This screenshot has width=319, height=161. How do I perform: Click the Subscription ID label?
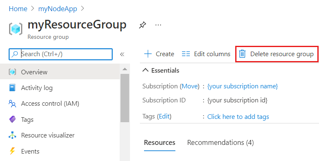164,100
